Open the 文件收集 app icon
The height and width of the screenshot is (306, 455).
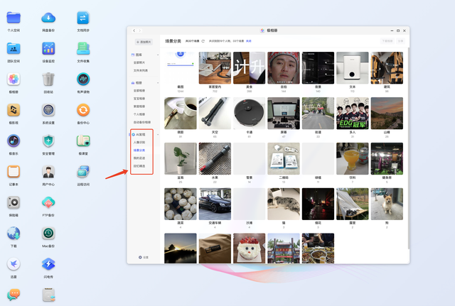(x=83, y=49)
